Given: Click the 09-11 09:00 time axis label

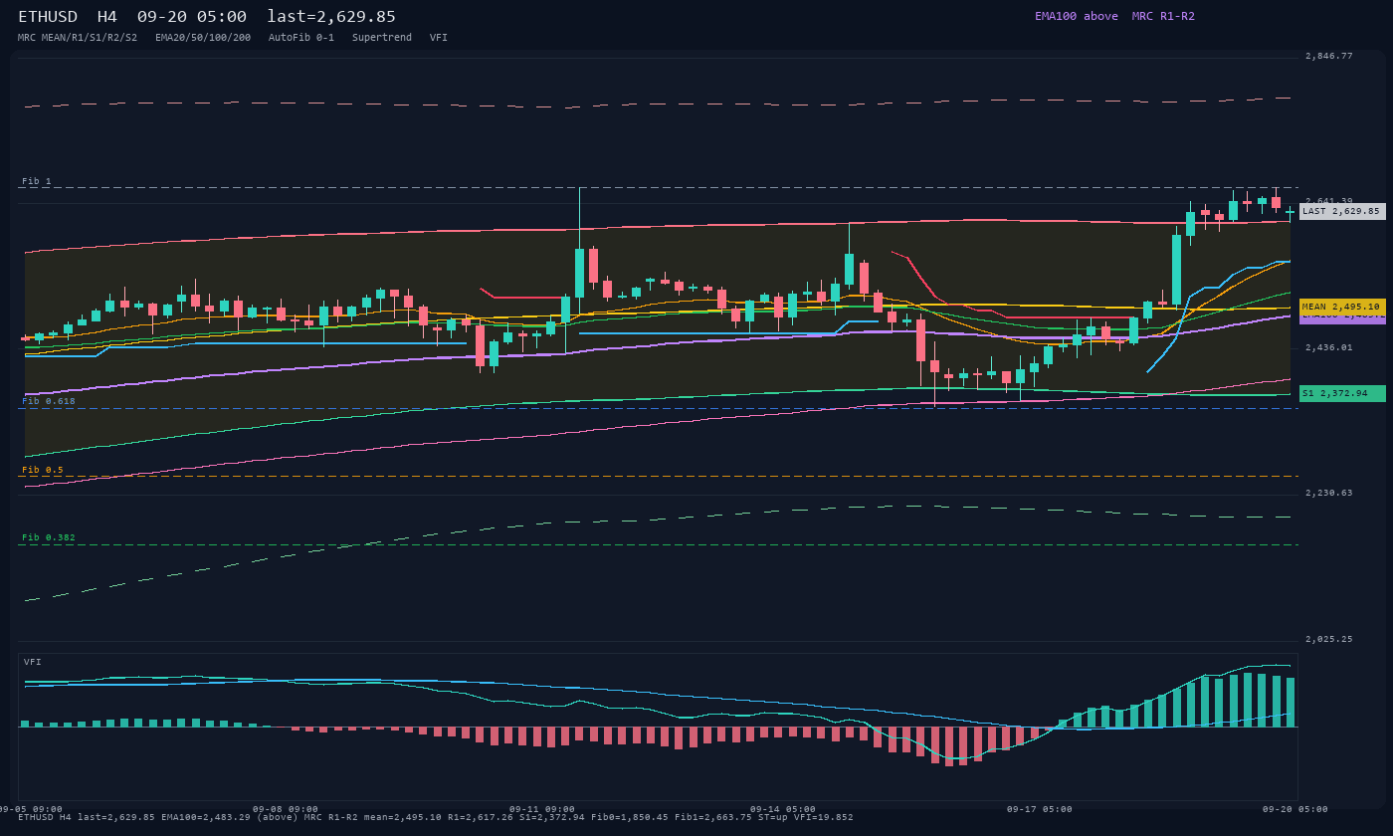Looking at the screenshot, I should pyautogui.click(x=542, y=809).
